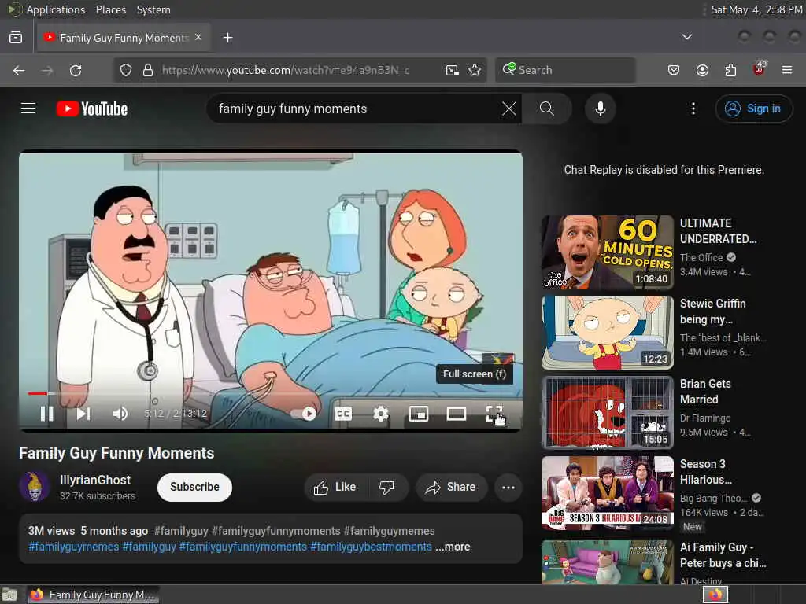Click Brian Gets Married title

pyautogui.click(x=705, y=392)
